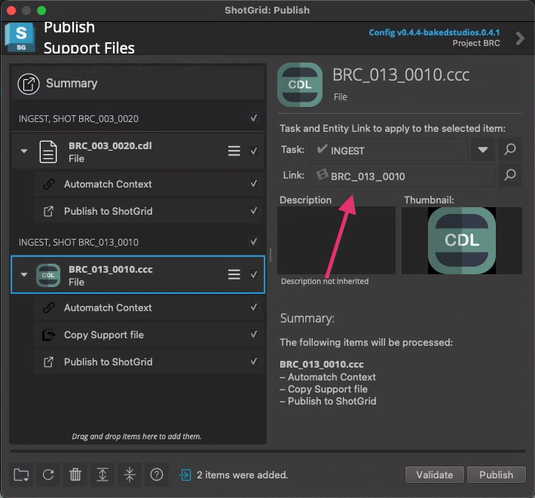The image size is (535, 498).
Task: Click the trash delete icon
Action: 75,475
